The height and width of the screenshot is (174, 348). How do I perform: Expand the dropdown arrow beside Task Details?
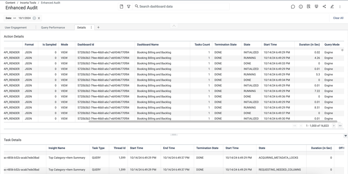[x=346, y=136]
